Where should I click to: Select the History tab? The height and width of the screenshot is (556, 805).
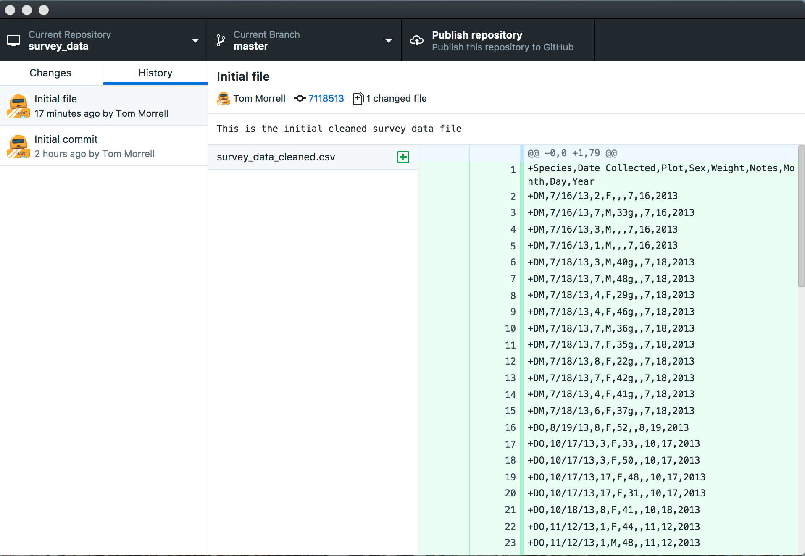155,73
